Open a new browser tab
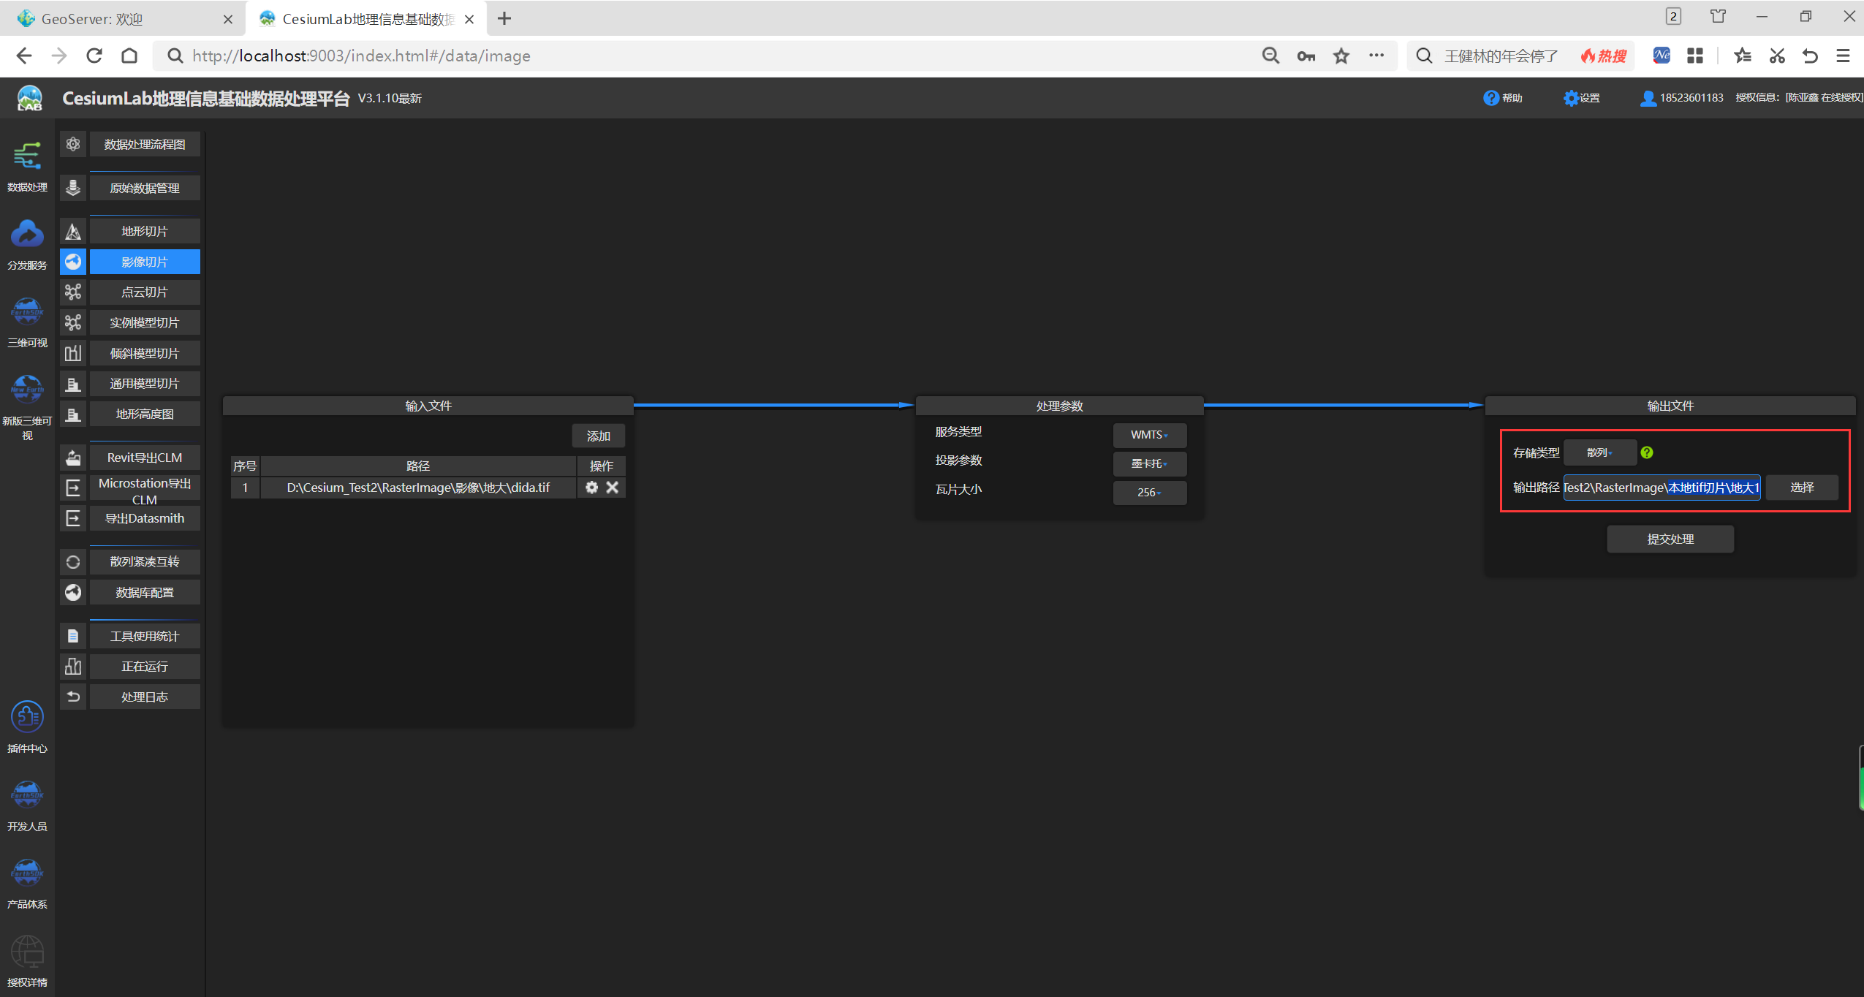1864x997 pixels. [504, 19]
